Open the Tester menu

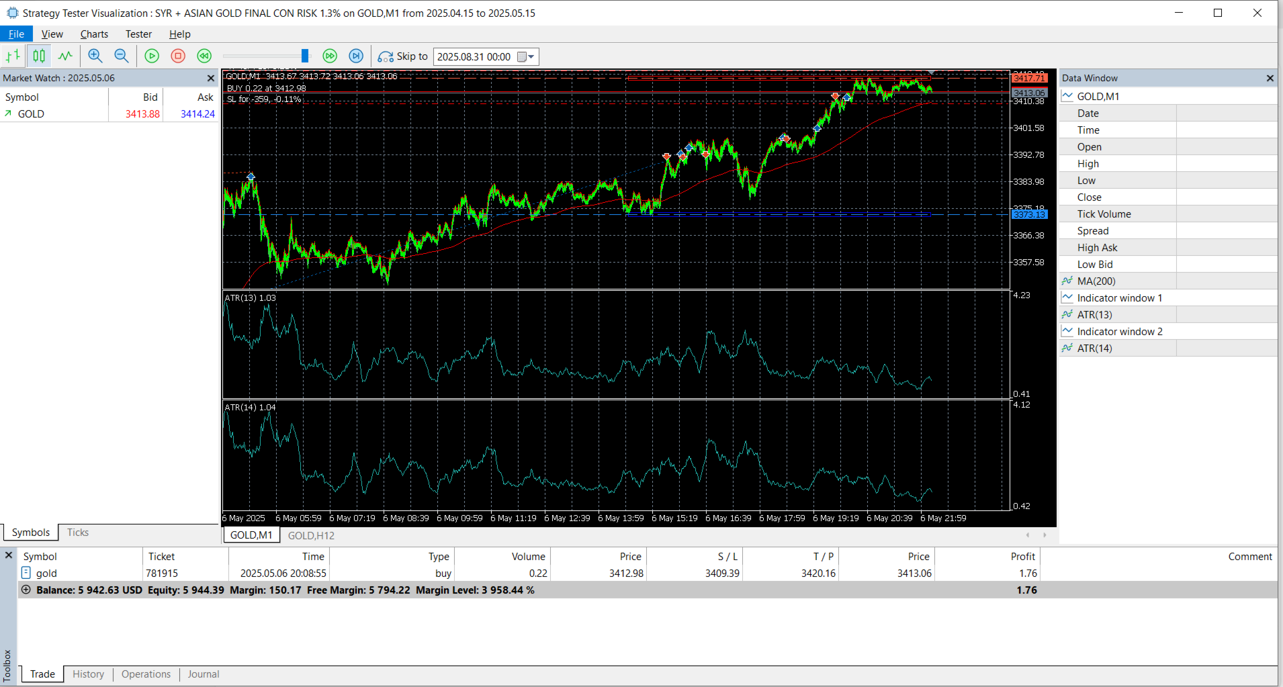point(138,34)
